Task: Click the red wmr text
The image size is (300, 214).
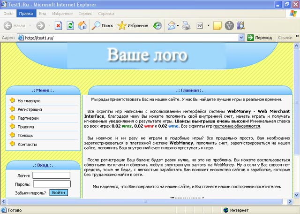Action: click(149, 126)
